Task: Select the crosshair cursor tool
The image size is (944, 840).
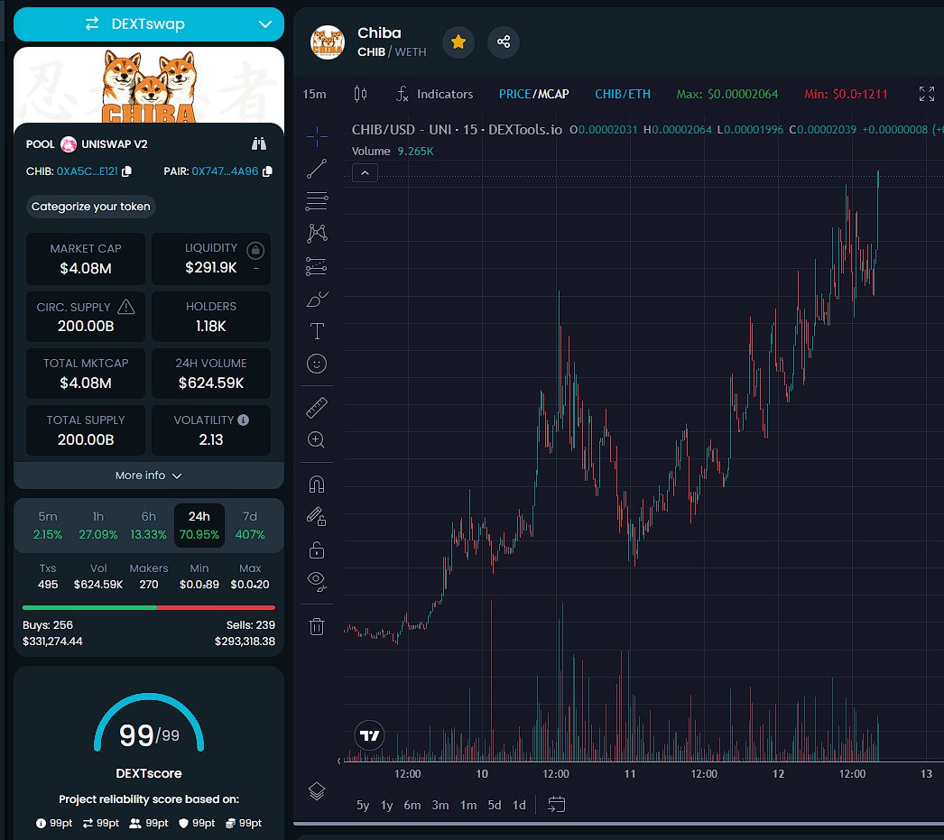Action: (317, 136)
